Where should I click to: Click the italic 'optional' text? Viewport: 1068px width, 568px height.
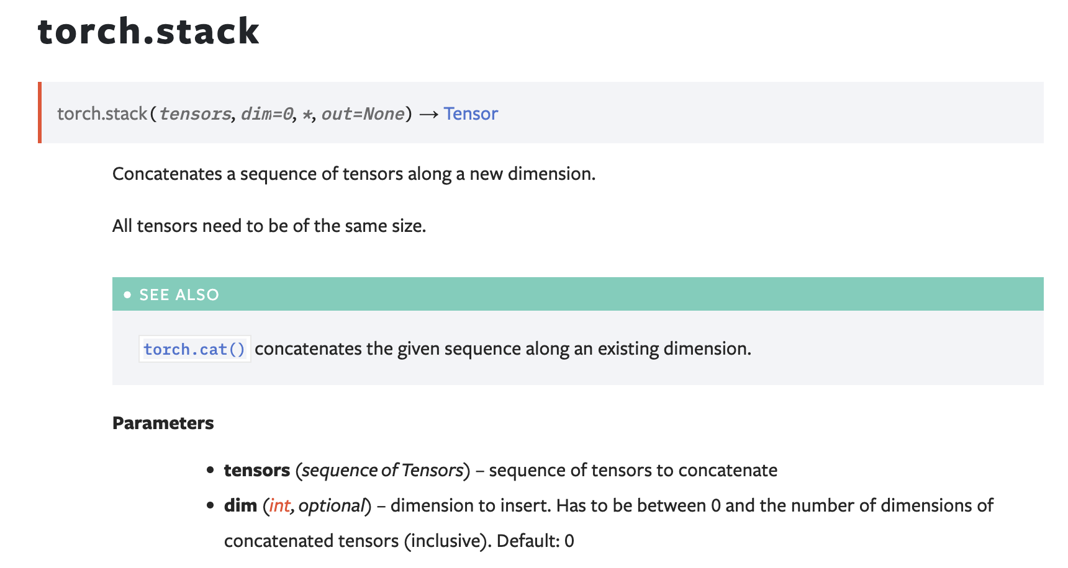pos(331,506)
